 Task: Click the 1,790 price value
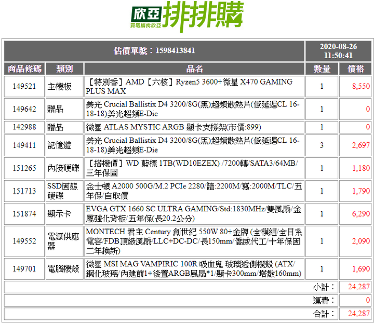click(x=360, y=191)
